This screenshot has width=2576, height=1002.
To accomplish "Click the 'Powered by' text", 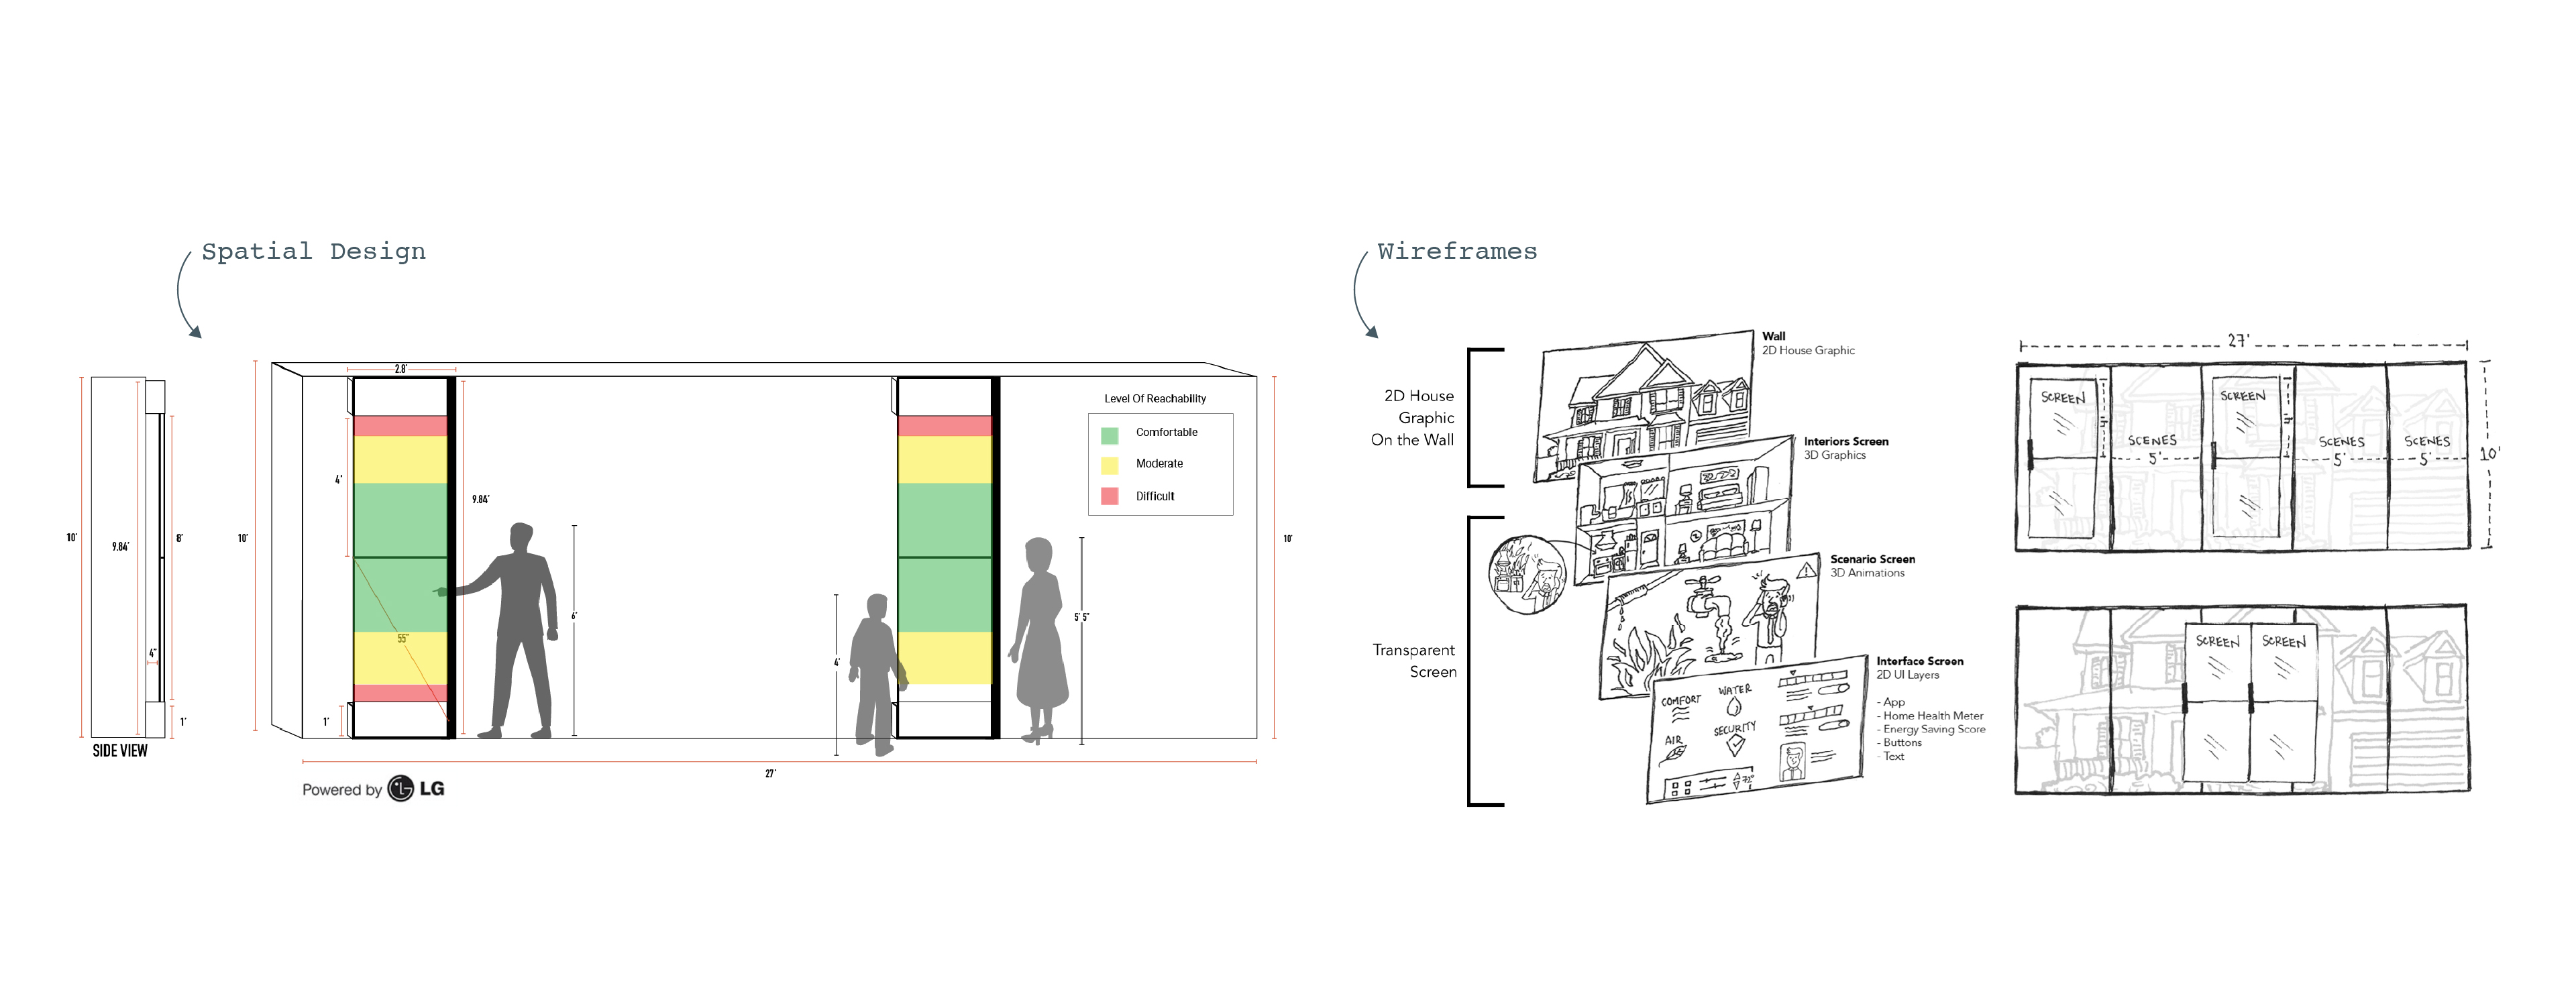I will tap(342, 790).
